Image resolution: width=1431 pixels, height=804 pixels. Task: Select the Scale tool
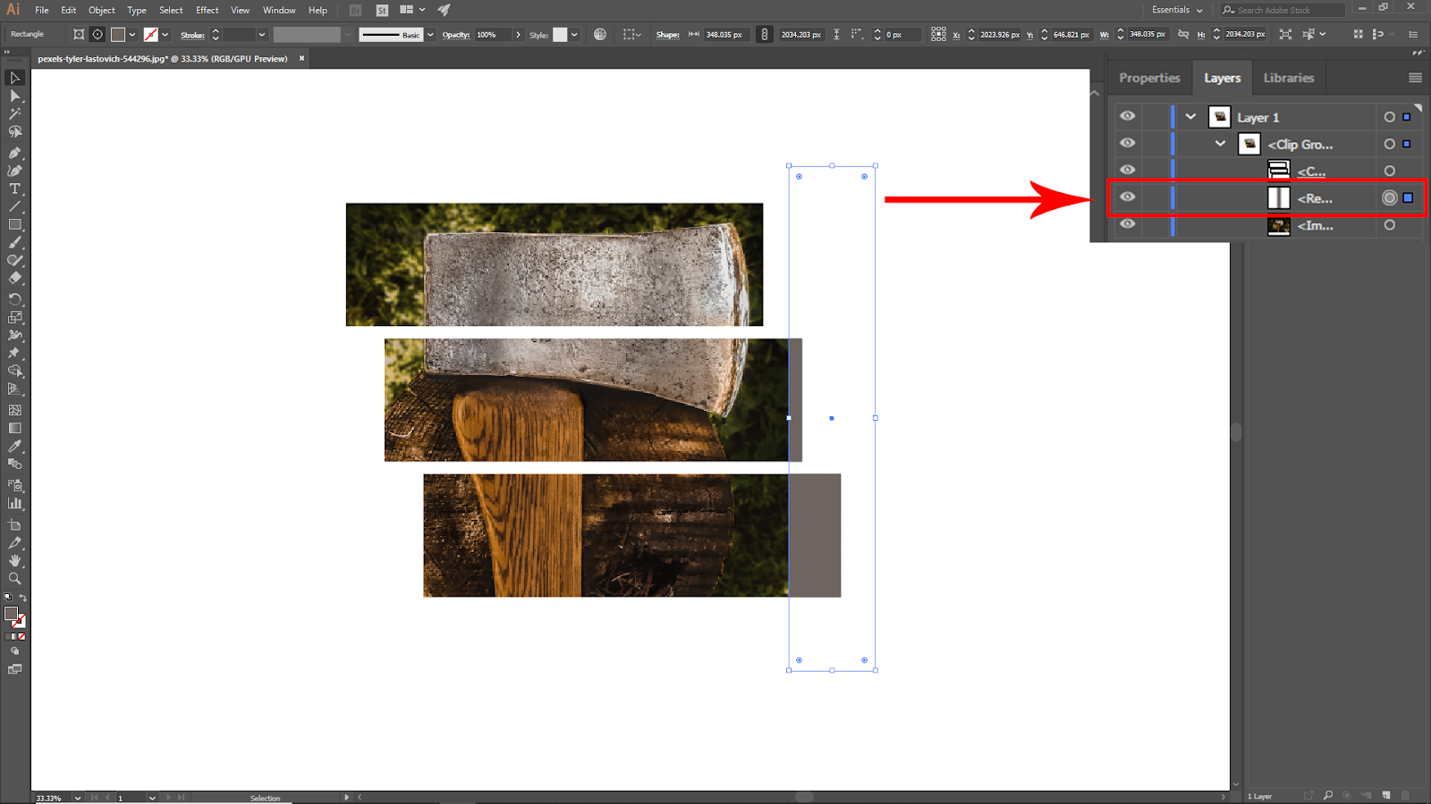coord(15,317)
